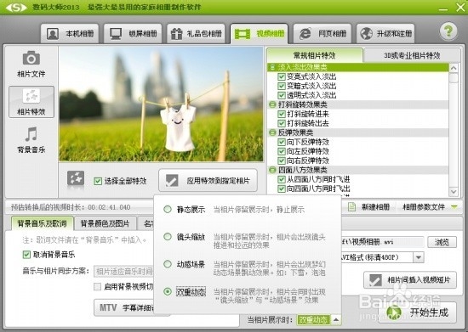Uncheck 向四面八方同时飞出 effect

[x=281, y=189]
